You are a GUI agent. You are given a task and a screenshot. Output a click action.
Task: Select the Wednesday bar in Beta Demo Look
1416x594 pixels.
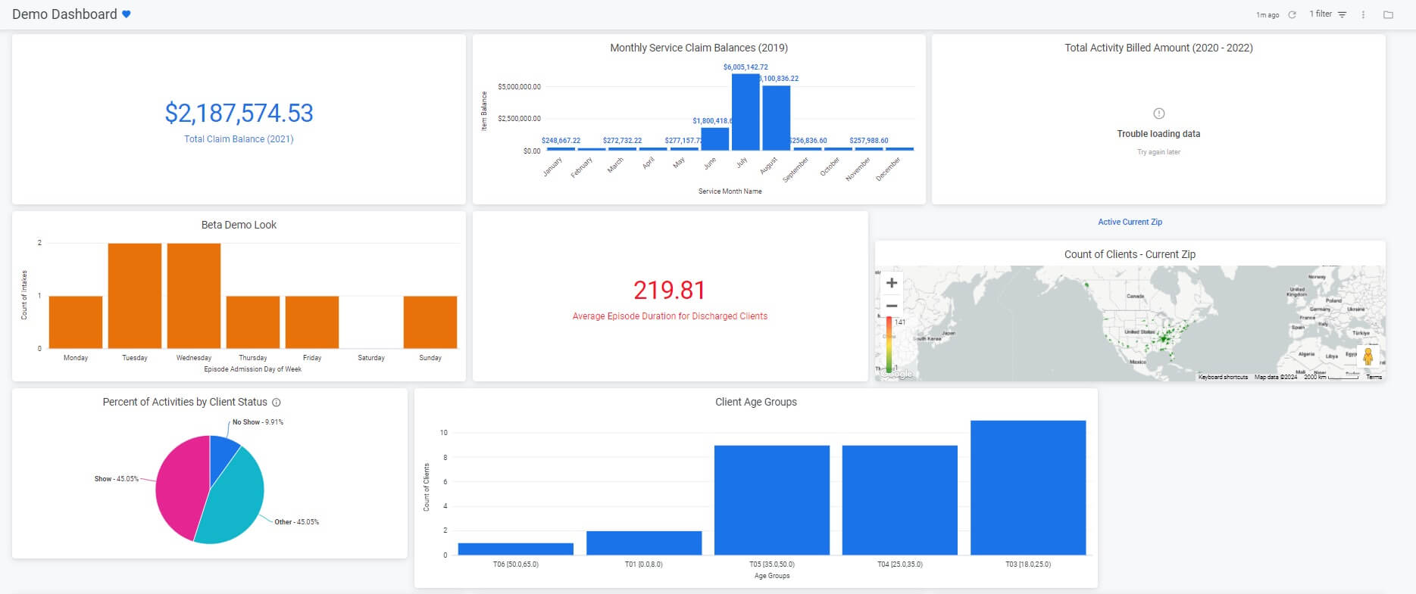pyautogui.click(x=194, y=296)
